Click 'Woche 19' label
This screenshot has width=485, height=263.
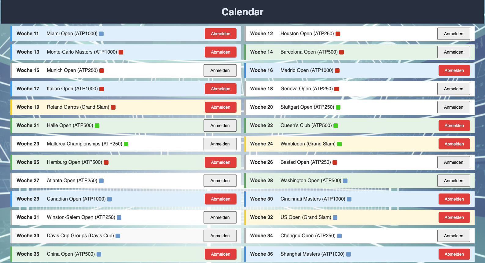pos(28,107)
